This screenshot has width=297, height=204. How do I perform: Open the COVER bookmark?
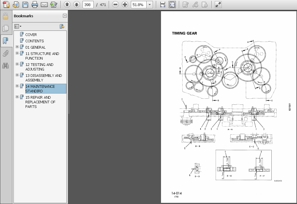coord(31,35)
